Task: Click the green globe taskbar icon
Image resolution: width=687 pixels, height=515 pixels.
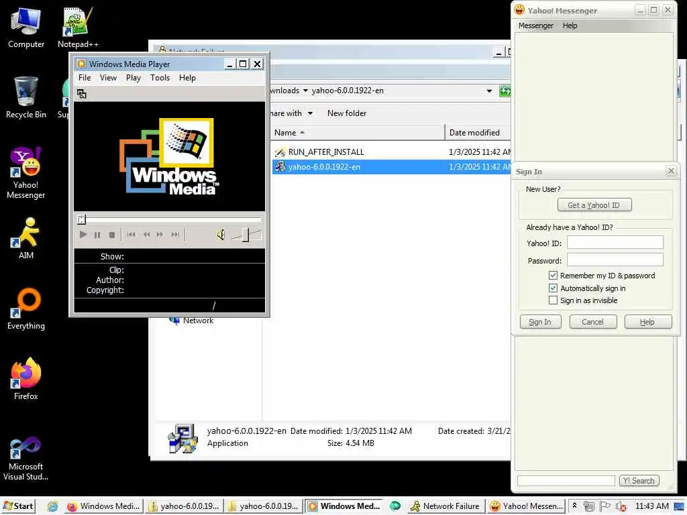Action: [x=395, y=506]
